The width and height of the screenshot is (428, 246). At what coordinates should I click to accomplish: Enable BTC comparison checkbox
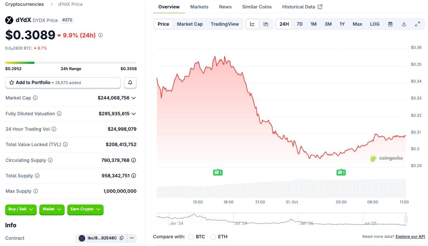pyautogui.click(x=191, y=237)
